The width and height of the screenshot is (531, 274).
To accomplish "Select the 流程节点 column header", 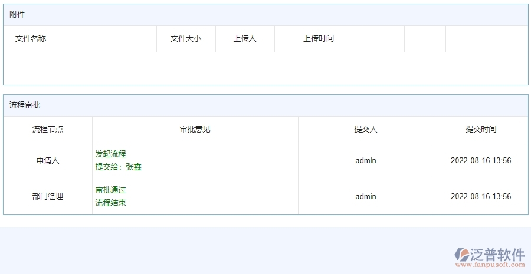I will (x=48, y=129).
